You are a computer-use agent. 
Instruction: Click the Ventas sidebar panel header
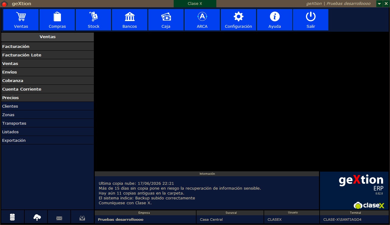click(x=48, y=37)
